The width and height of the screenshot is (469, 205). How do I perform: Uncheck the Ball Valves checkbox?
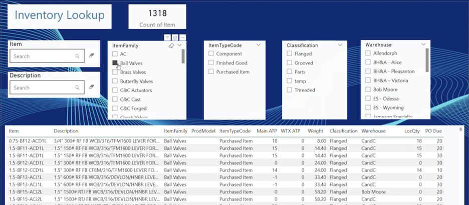point(115,63)
